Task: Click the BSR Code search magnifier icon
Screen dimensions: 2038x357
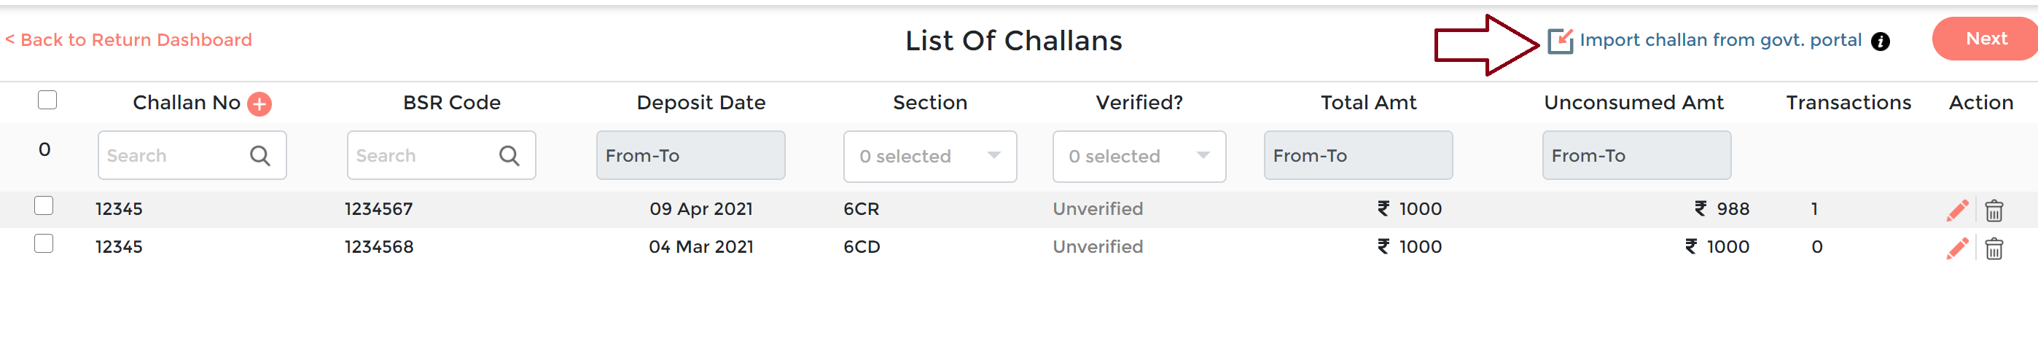Action: (x=509, y=156)
